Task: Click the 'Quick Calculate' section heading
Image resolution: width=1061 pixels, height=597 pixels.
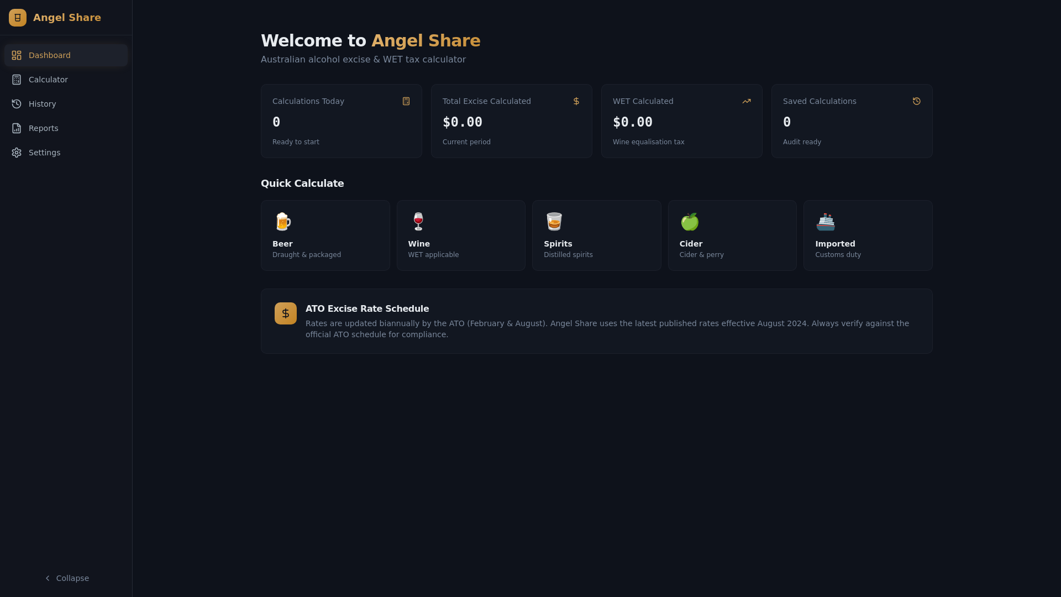Action: pyautogui.click(x=302, y=184)
